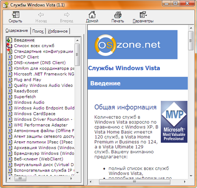Click the page icon beside ReadyBoost
This screenshot has width=197, height=188.
[10, 91]
